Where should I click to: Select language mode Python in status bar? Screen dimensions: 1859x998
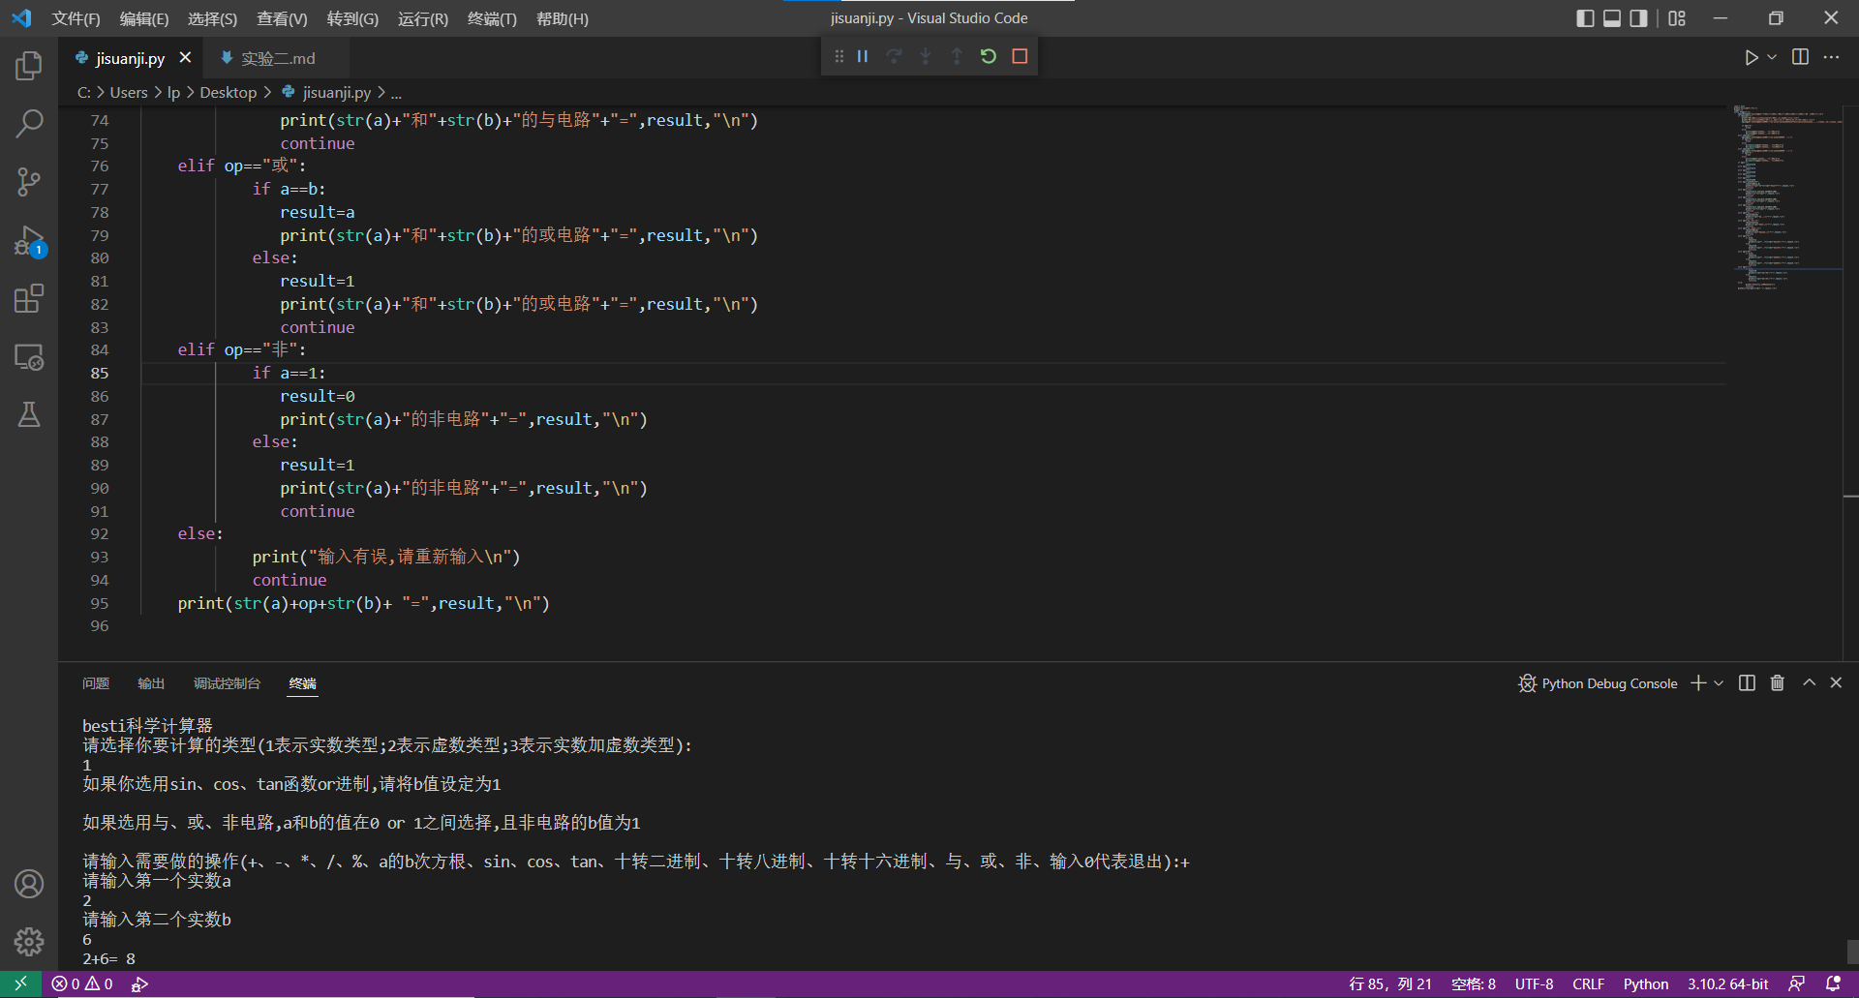click(1646, 983)
